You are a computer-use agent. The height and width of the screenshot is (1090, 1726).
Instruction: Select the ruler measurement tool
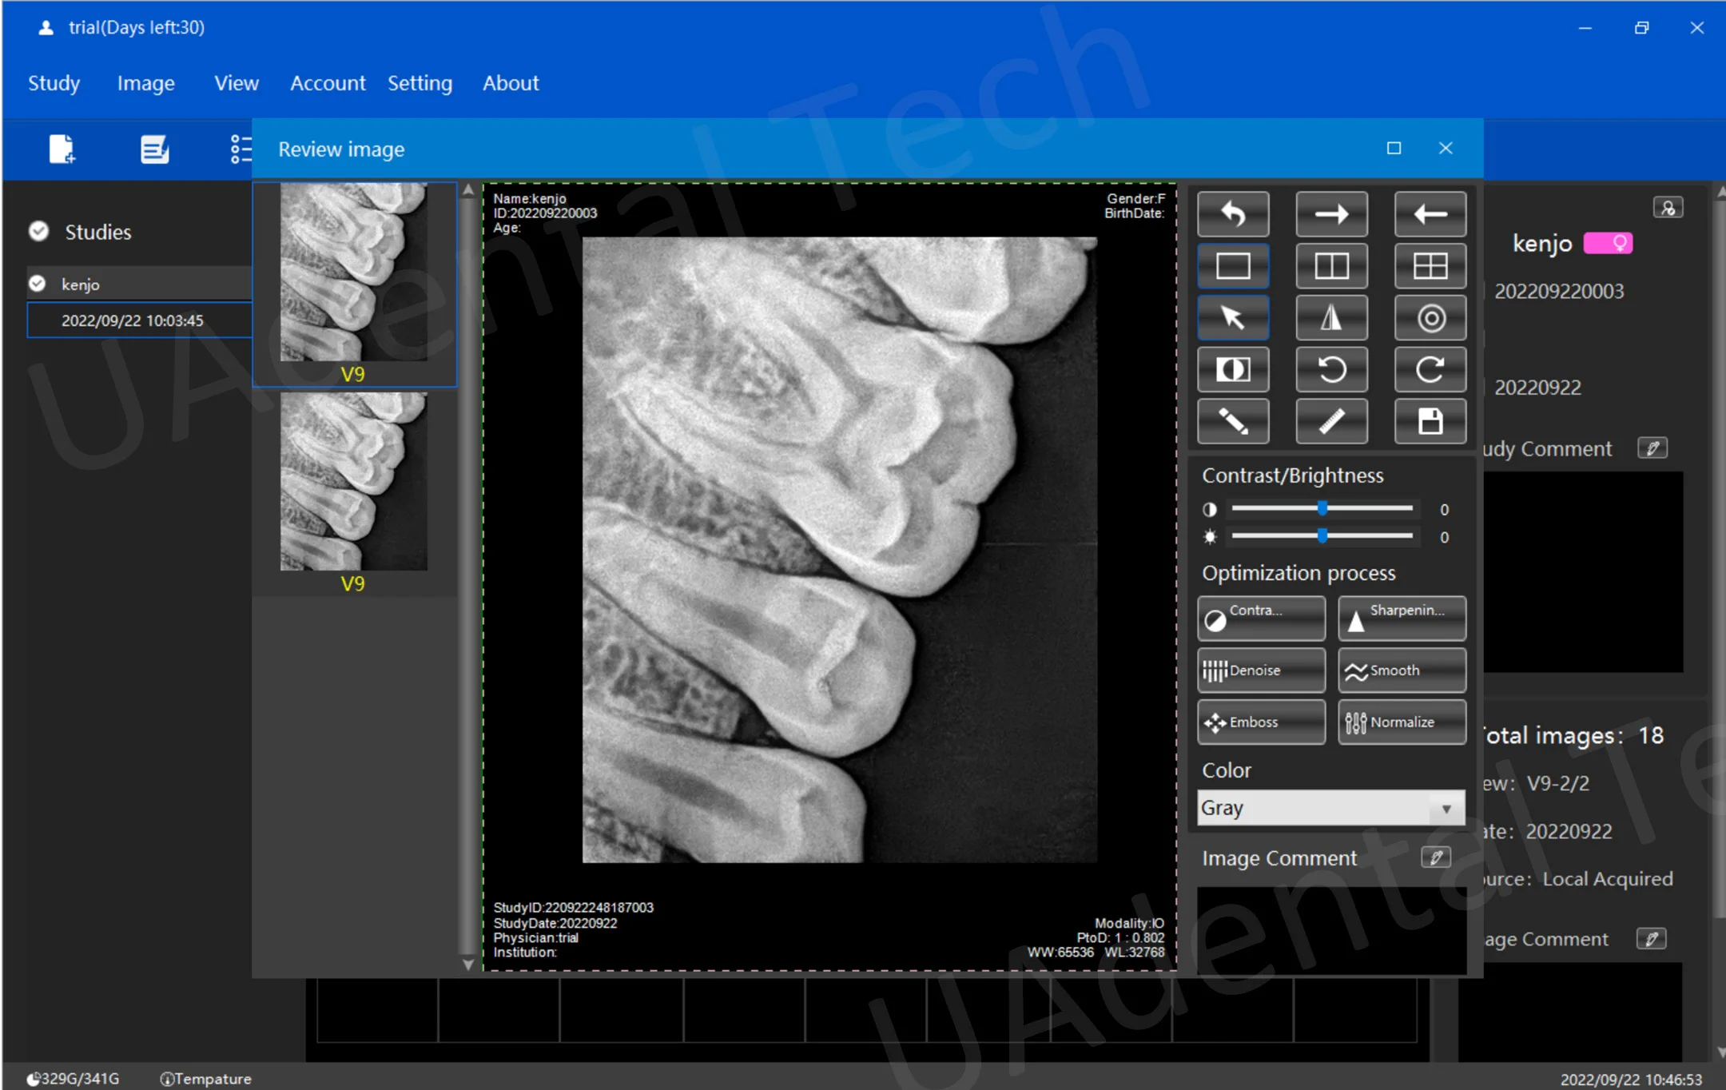coord(1330,421)
